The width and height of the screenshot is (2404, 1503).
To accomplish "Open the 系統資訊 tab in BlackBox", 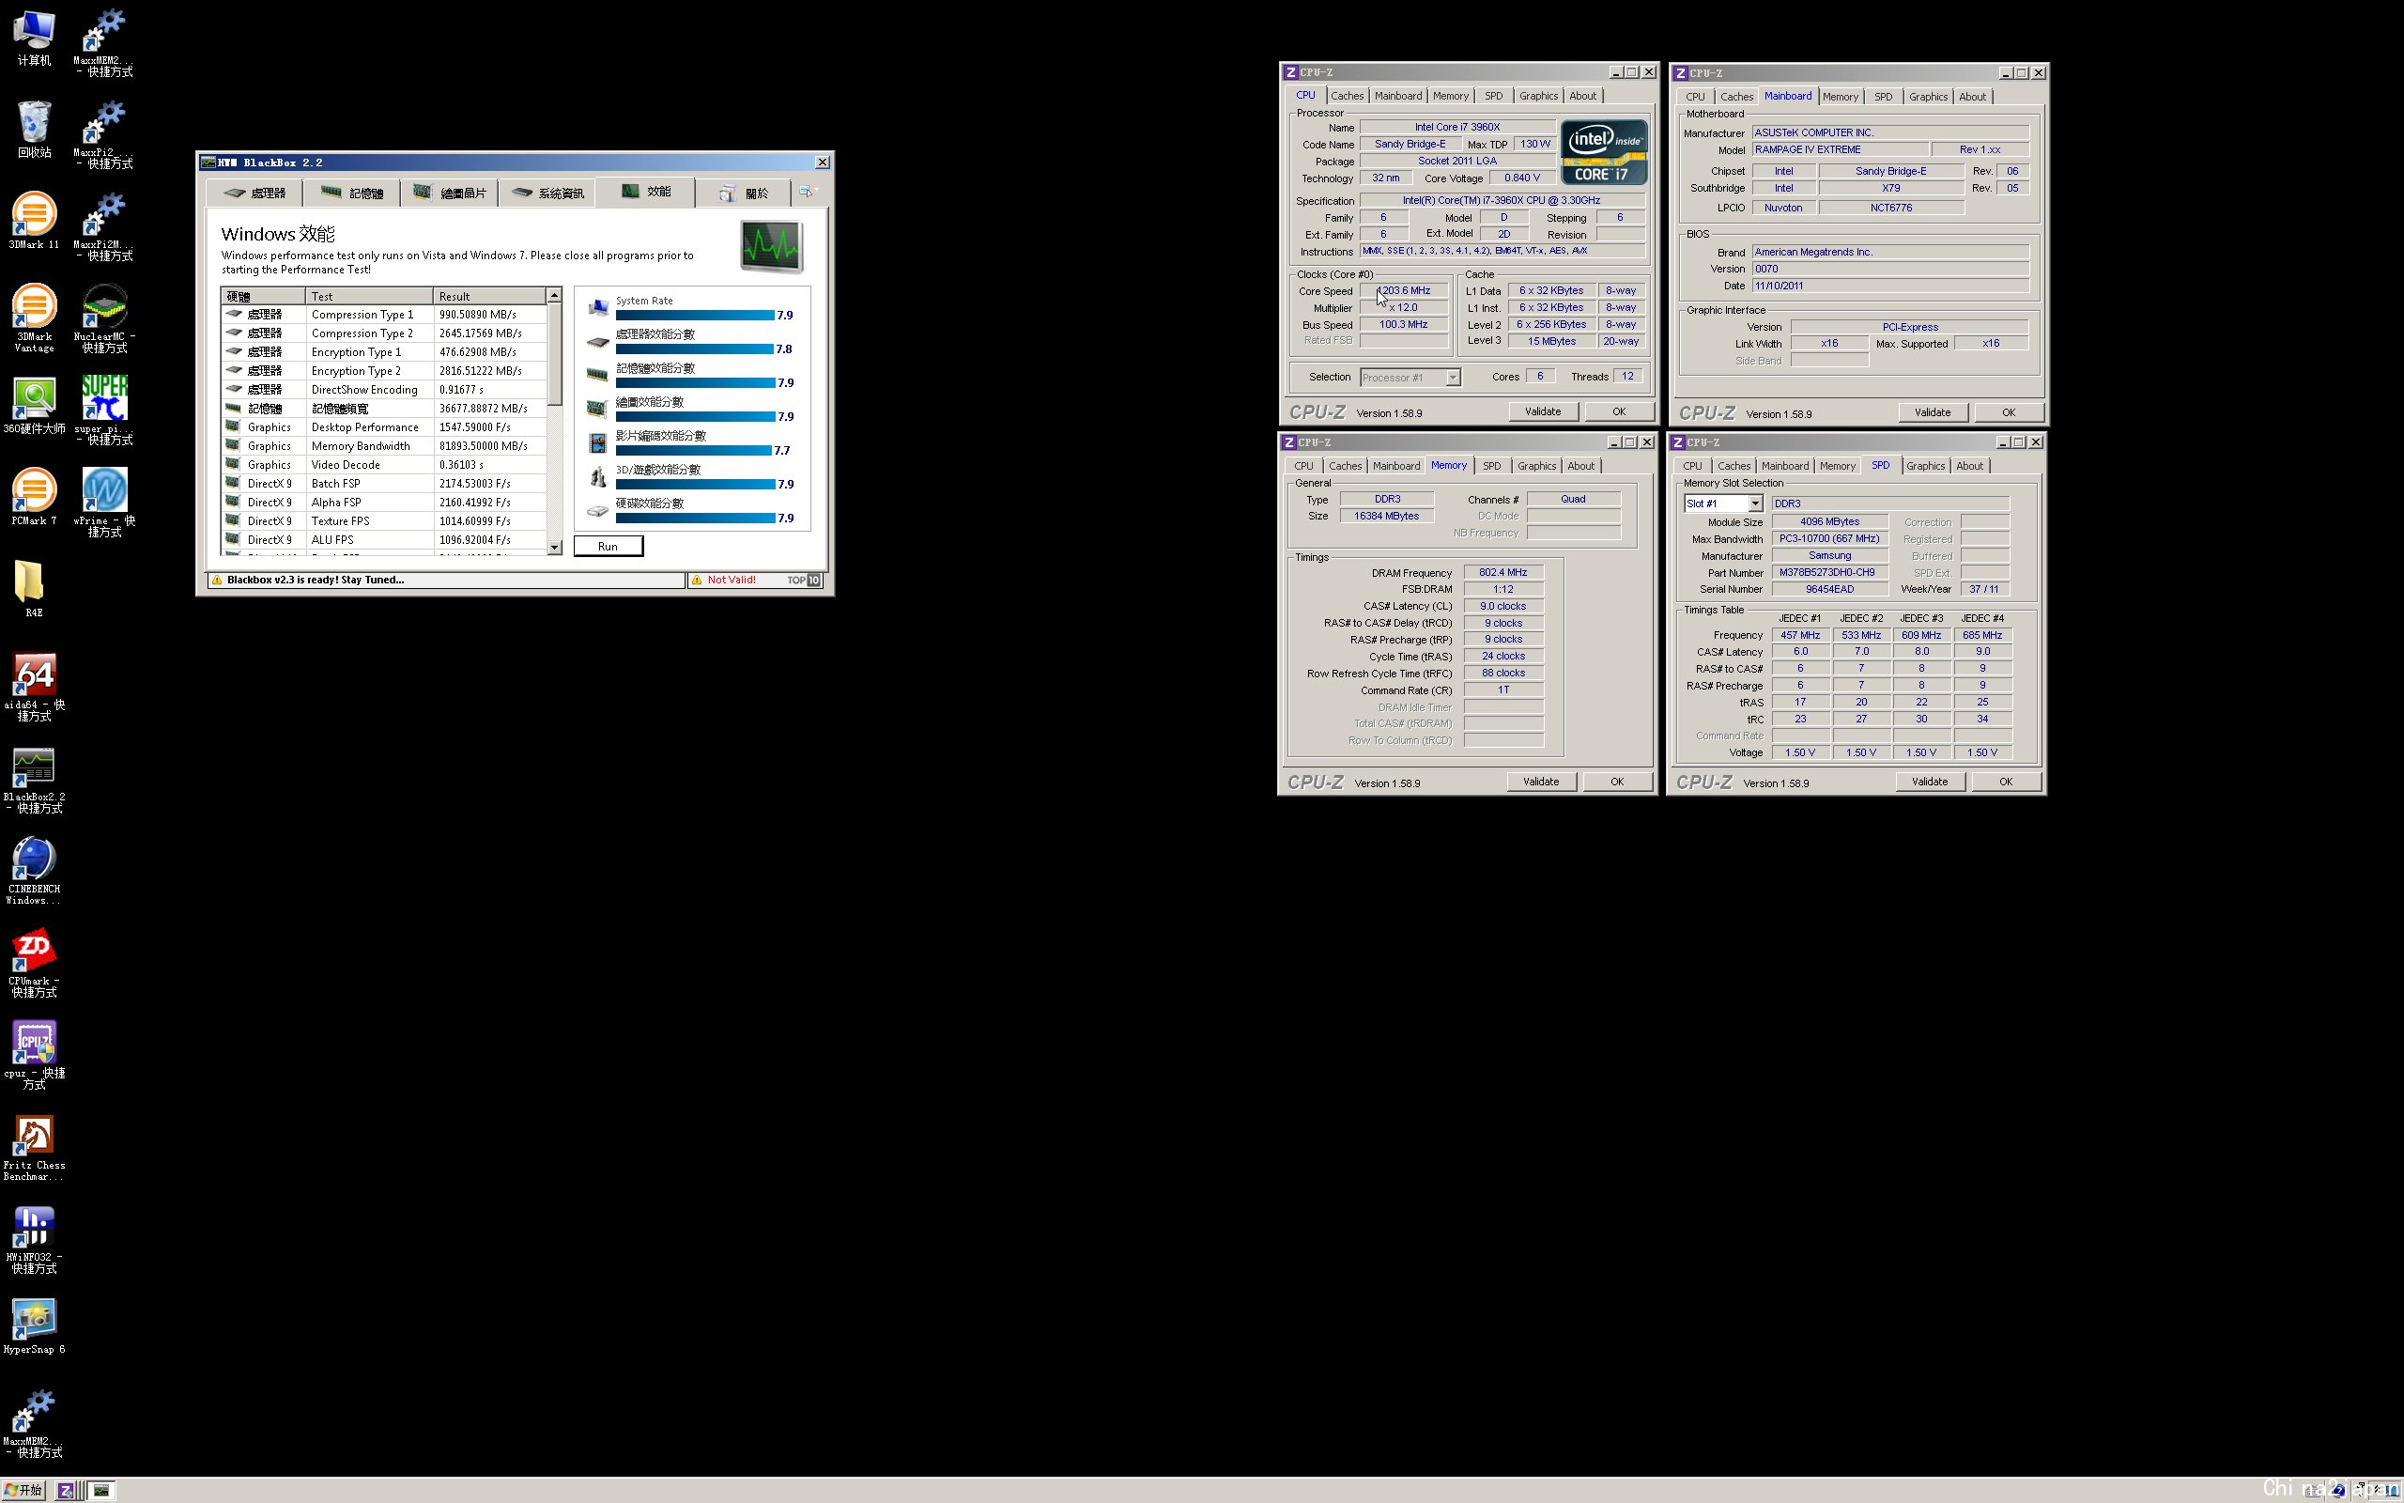I will [547, 193].
